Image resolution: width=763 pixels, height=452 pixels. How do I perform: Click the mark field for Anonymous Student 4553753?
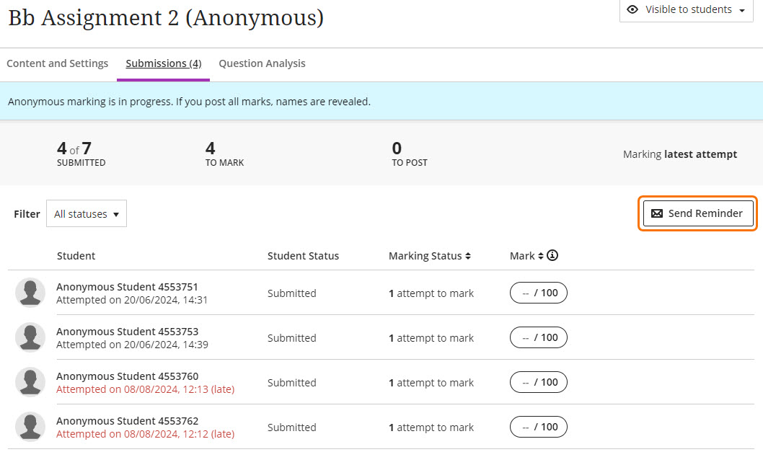539,337
